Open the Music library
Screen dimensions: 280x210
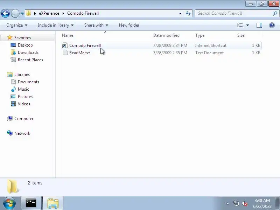(x=23, y=89)
